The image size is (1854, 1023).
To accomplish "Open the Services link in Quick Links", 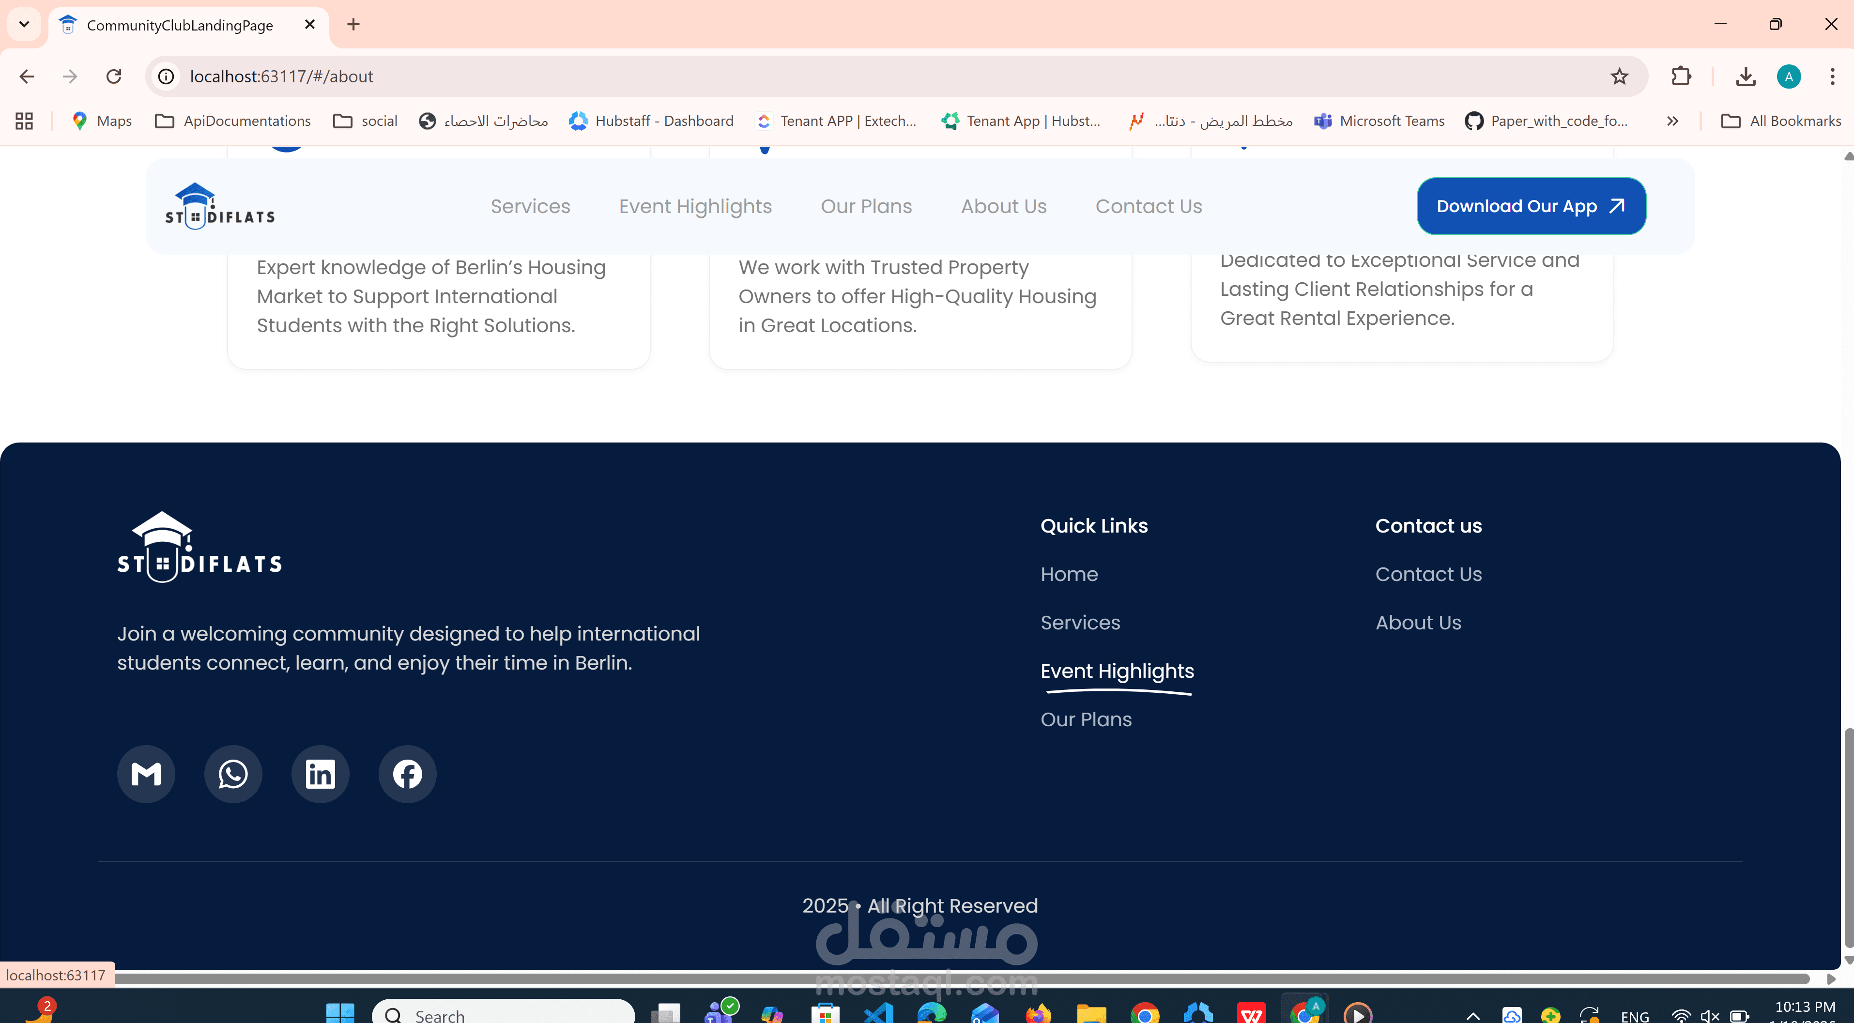I will (1080, 622).
